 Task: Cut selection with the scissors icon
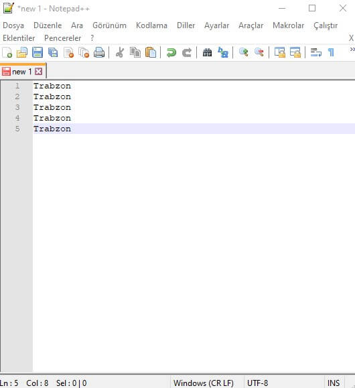120,53
